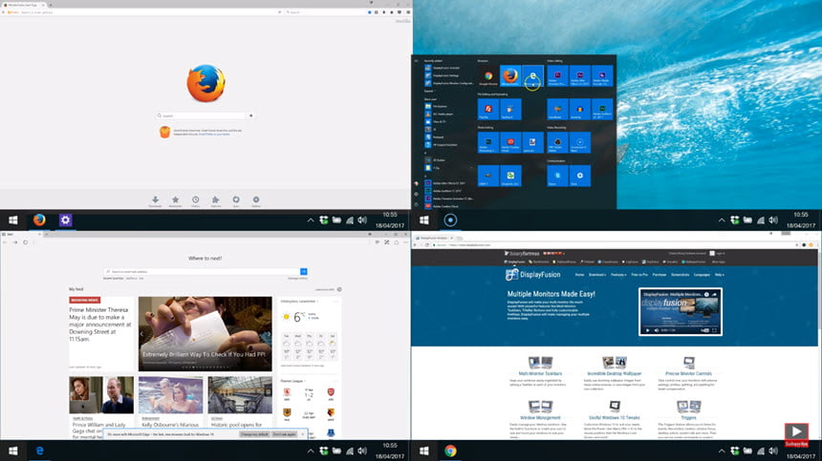Image resolution: width=822 pixels, height=461 pixels.
Task: Launch Mozilla Firefox tile in Start menu
Action: click(x=510, y=76)
